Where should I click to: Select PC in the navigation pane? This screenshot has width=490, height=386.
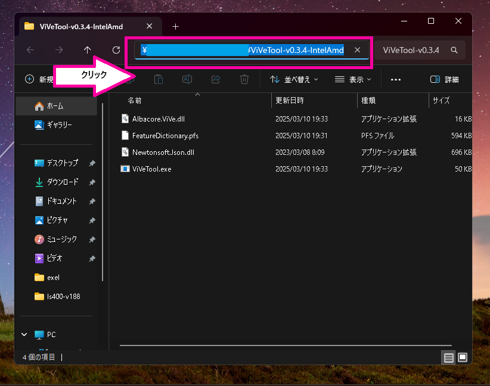pos(45,334)
